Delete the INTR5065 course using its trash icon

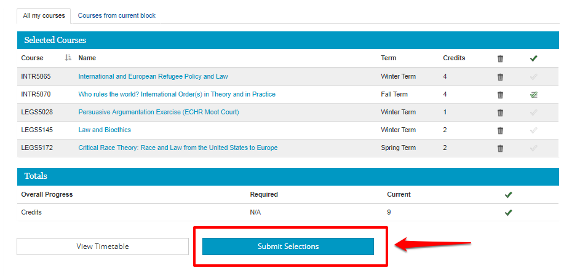pyautogui.click(x=500, y=77)
